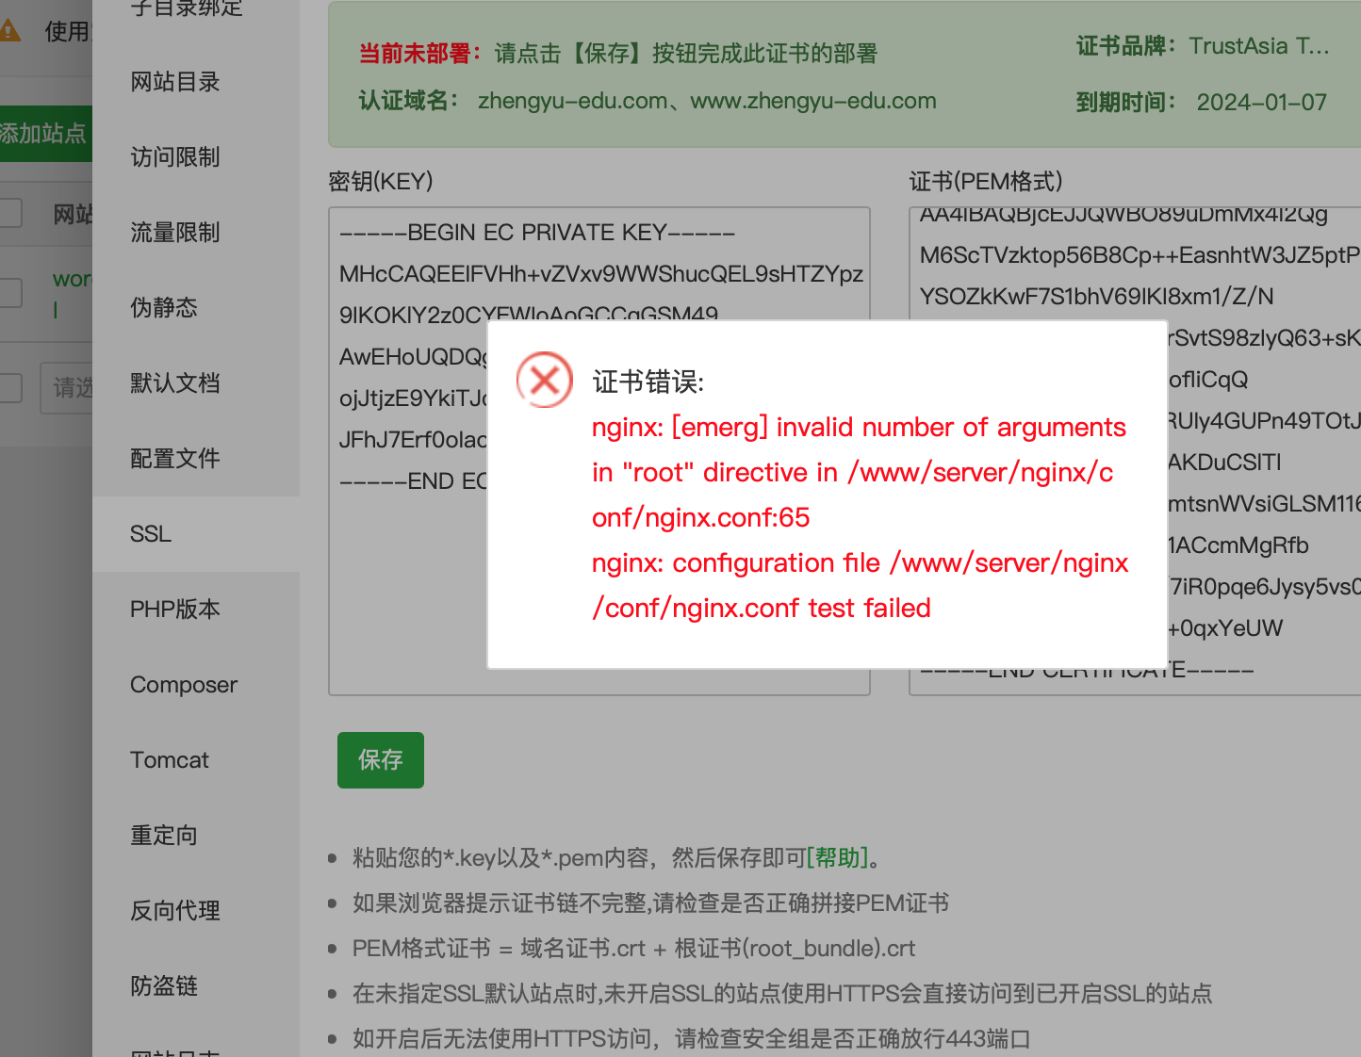Open the 重定向 settings
This screenshot has width=1361, height=1057.
tap(164, 835)
